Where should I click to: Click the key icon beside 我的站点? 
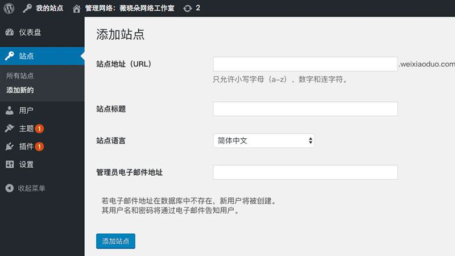click(27, 9)
